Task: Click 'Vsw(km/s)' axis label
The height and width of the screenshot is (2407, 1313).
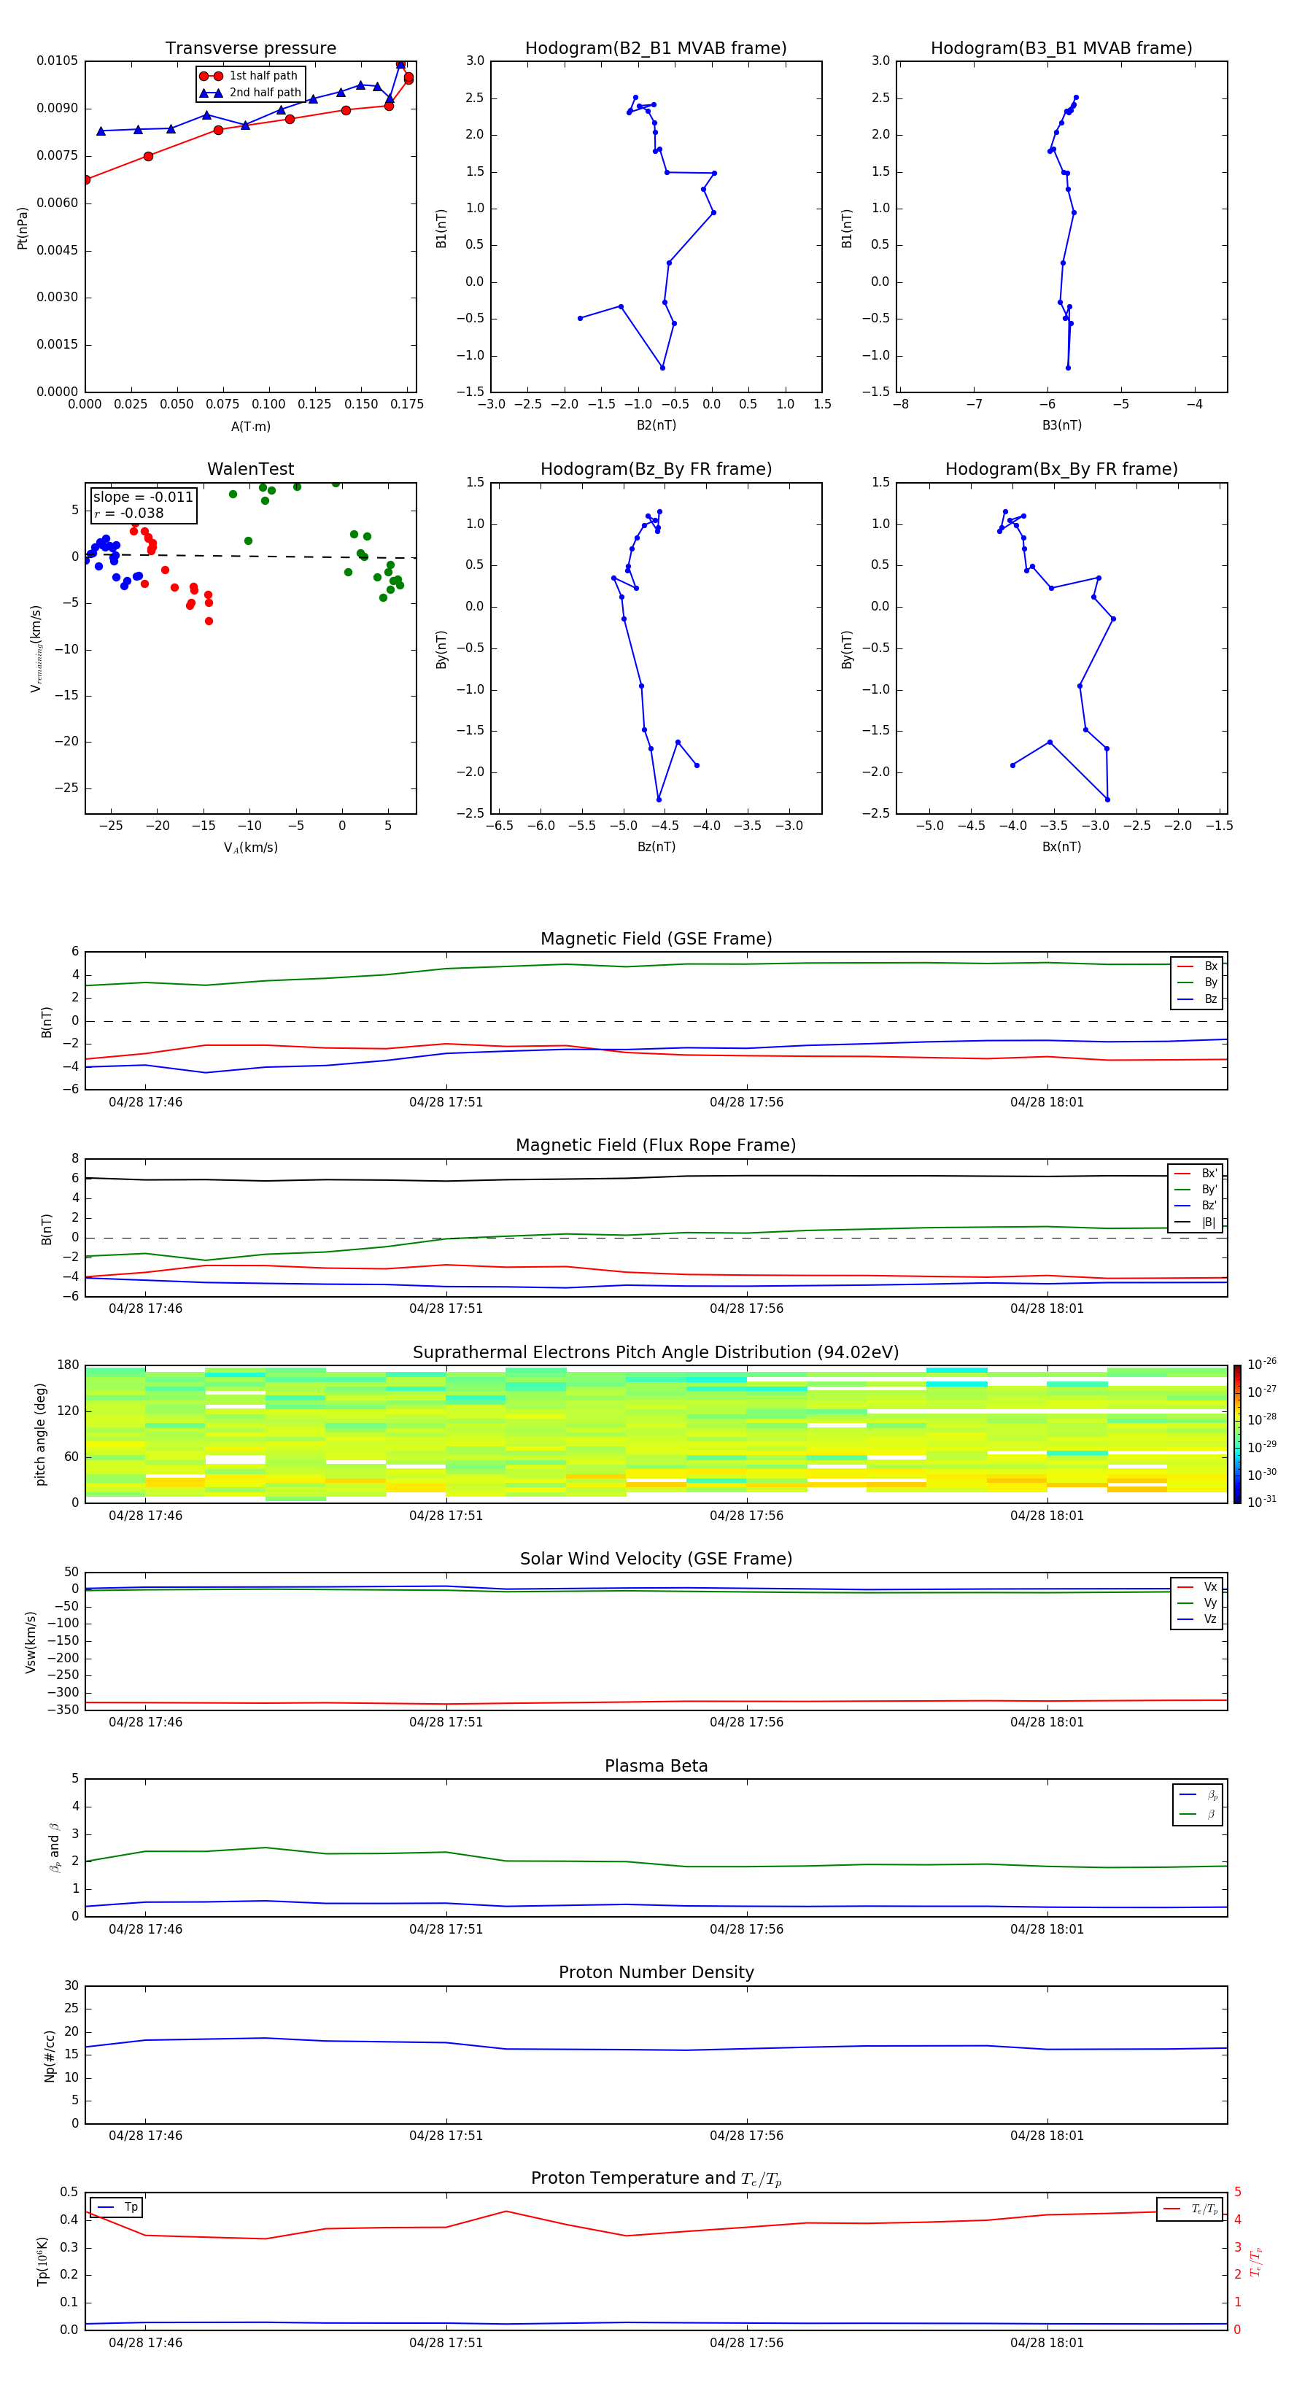Action: (x=31, y=1642)
